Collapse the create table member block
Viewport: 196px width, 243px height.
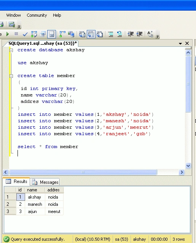11,76
